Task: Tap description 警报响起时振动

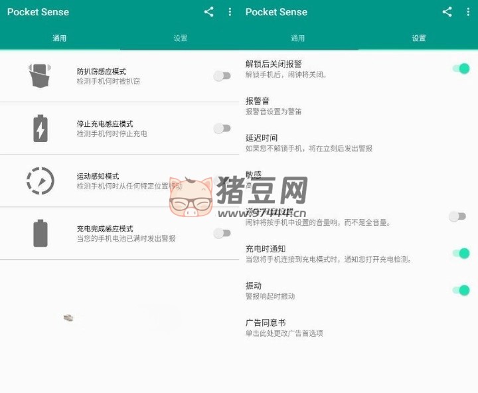Action: coord(270,296)
